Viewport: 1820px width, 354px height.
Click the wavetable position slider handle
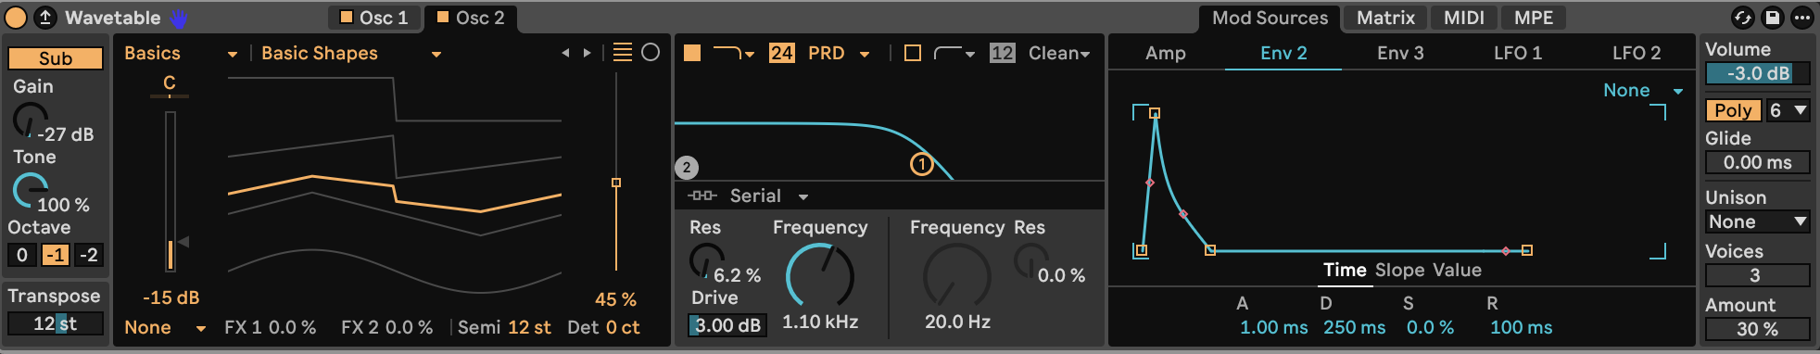[616, 183]
